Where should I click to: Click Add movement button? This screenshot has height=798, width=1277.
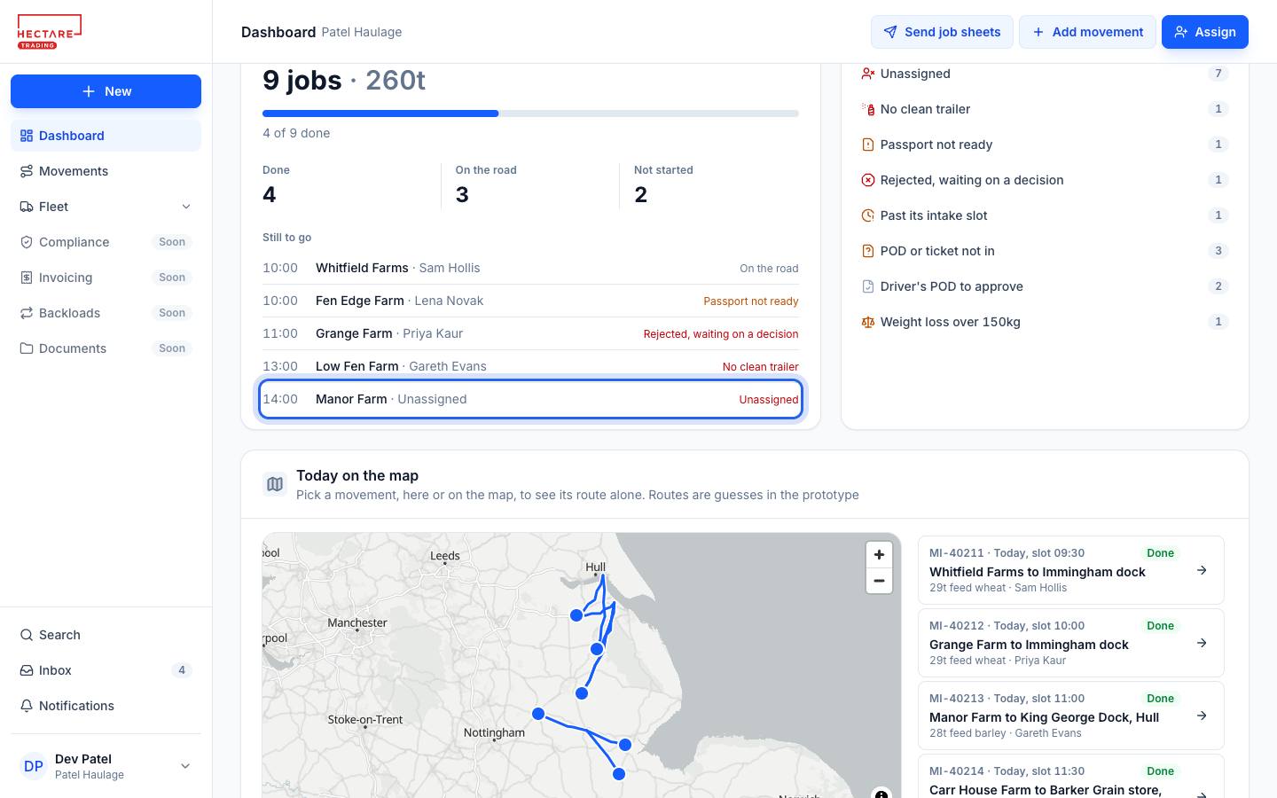pyautogui.click(x=1087, y=32)
